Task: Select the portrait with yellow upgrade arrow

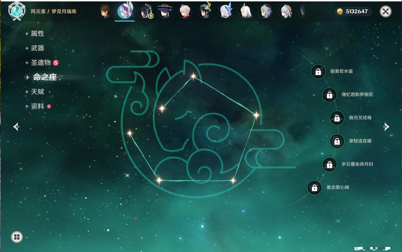Action: coord(145,12)
